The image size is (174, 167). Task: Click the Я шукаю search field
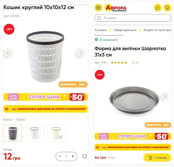pos(133,18)
